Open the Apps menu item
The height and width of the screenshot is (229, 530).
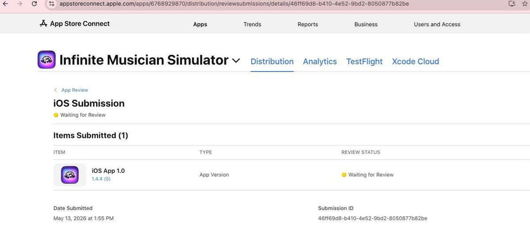[x=200, y=24]
